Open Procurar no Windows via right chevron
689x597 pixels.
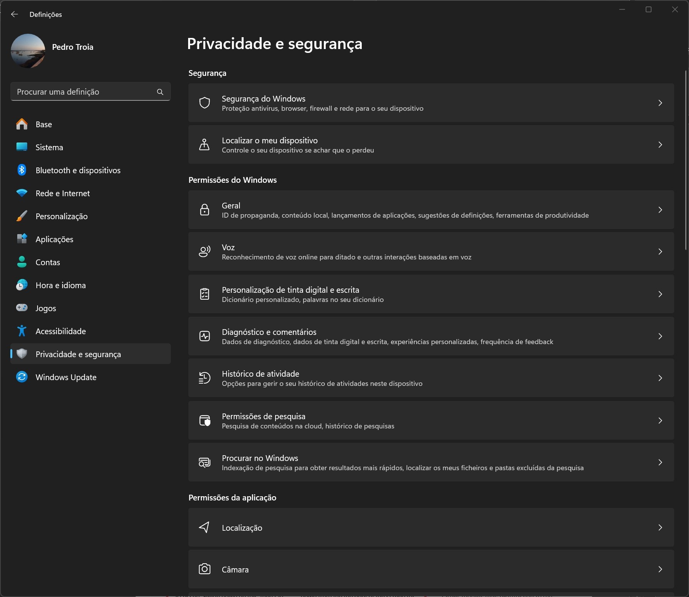pos(660,462)
